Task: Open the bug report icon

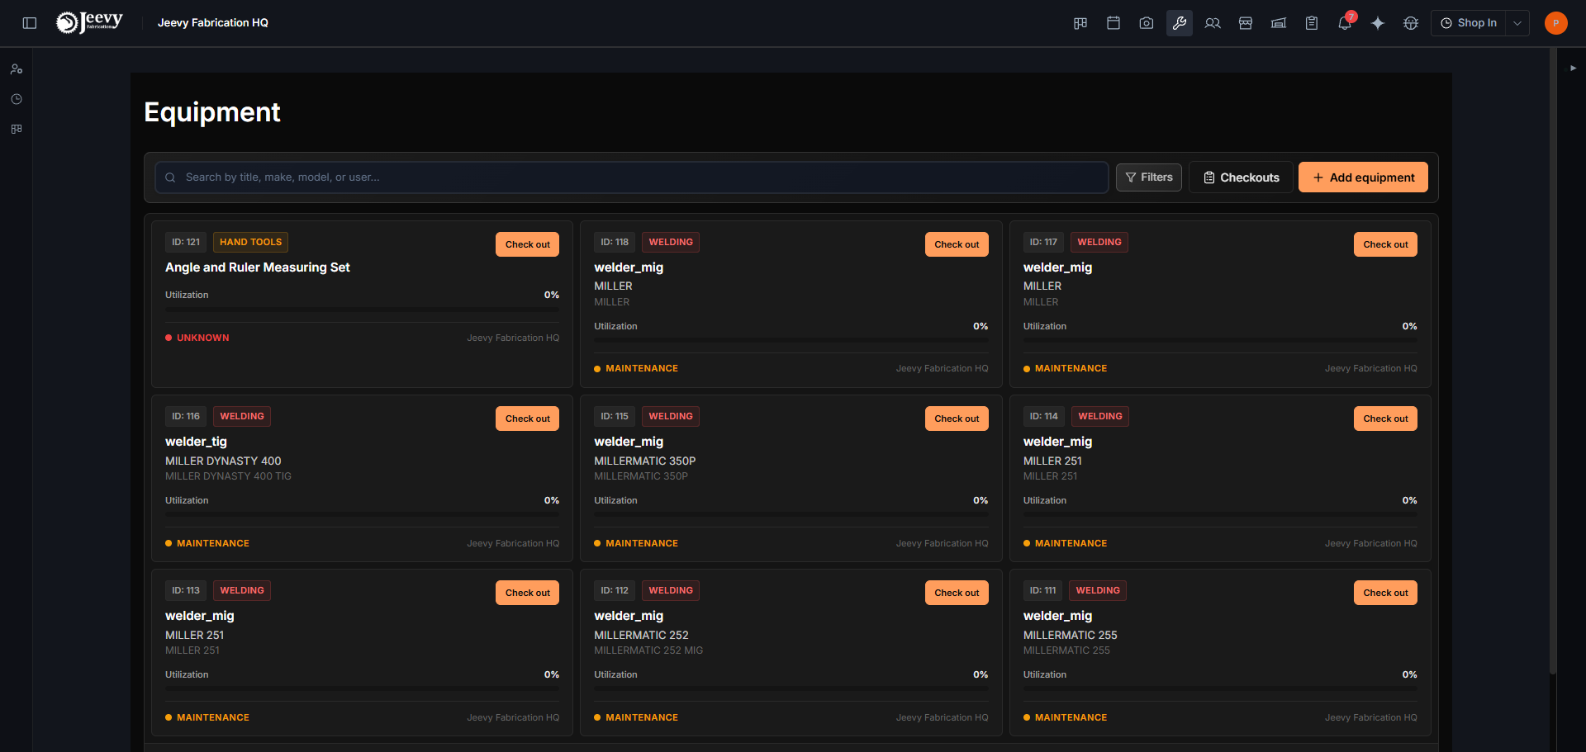Action: 1411,23
